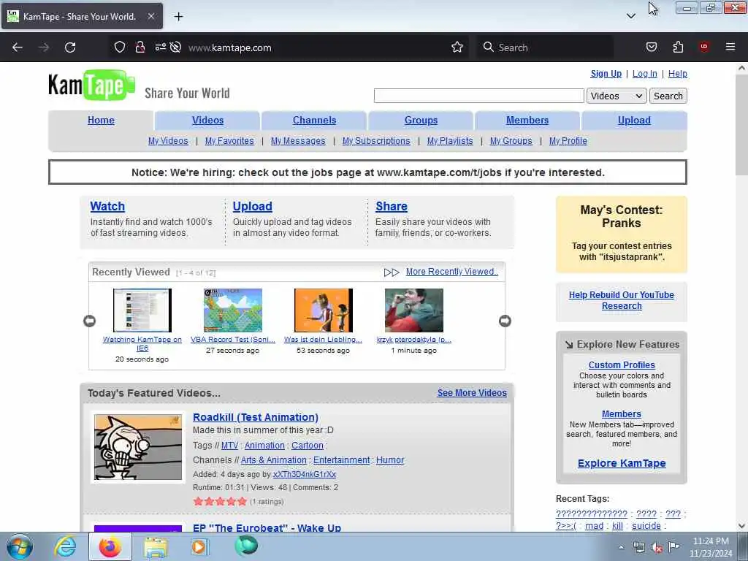This screenshot has width=748, height=561.
Task: Close the KamTape browser tab
Action: pyautogui.click(x=150, y=16)
